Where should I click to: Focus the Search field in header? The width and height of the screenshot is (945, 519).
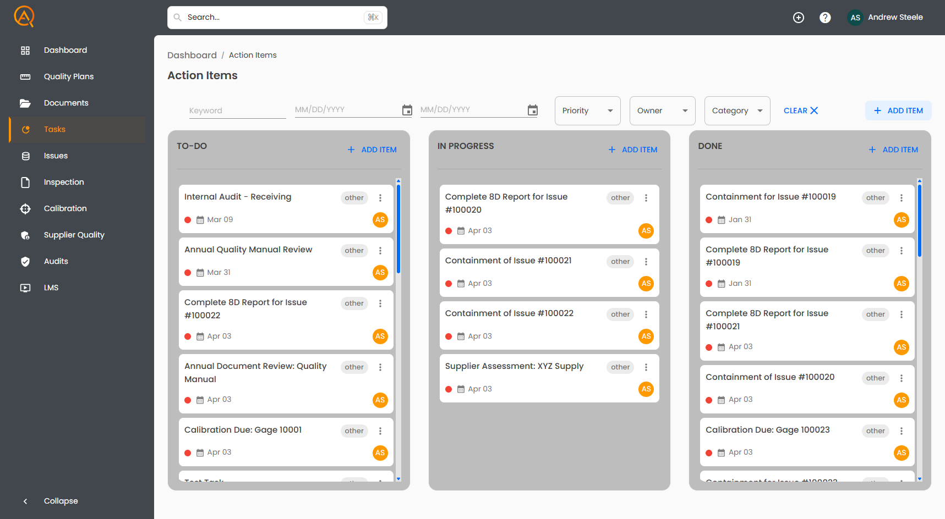tap(277, 18)
